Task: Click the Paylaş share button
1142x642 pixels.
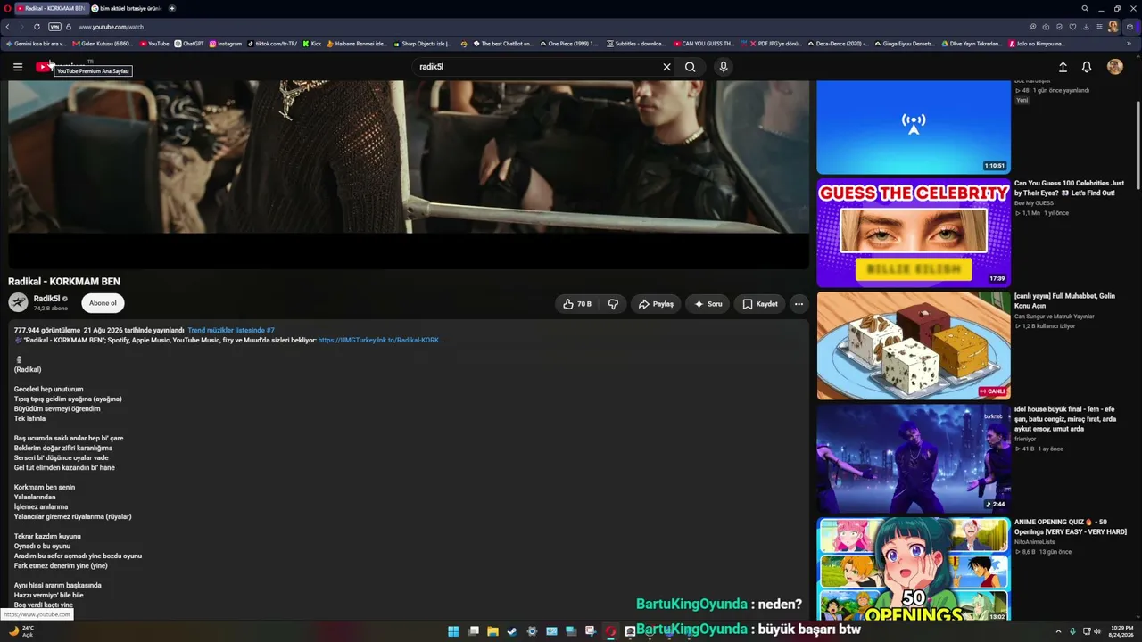Action: (656, 304)
